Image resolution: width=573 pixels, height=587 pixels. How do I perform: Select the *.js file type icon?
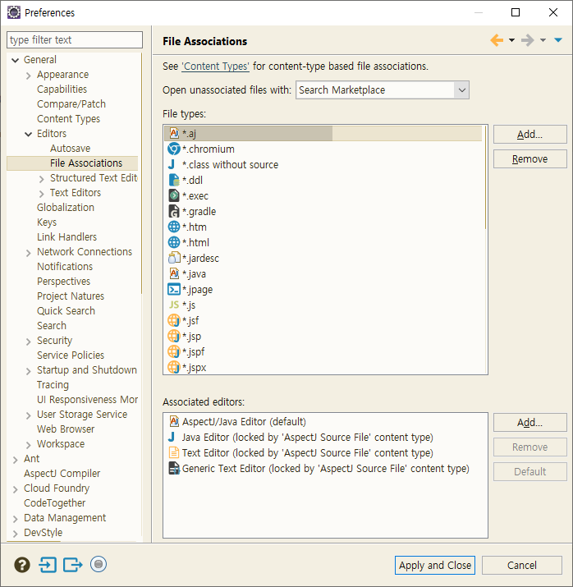tap(174, 305)
